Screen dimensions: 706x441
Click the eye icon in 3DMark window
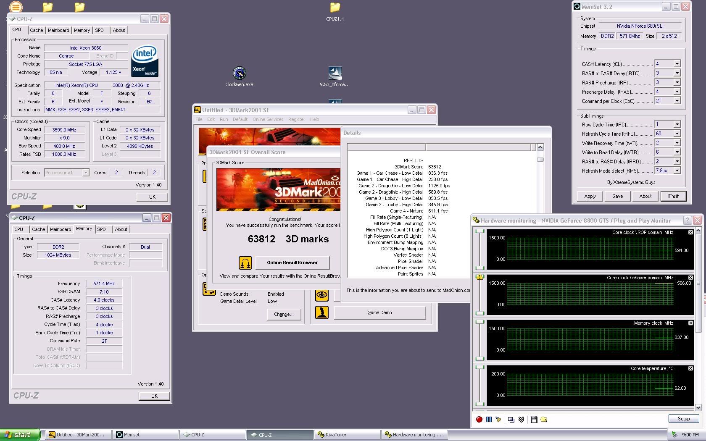tap(322, 295)
